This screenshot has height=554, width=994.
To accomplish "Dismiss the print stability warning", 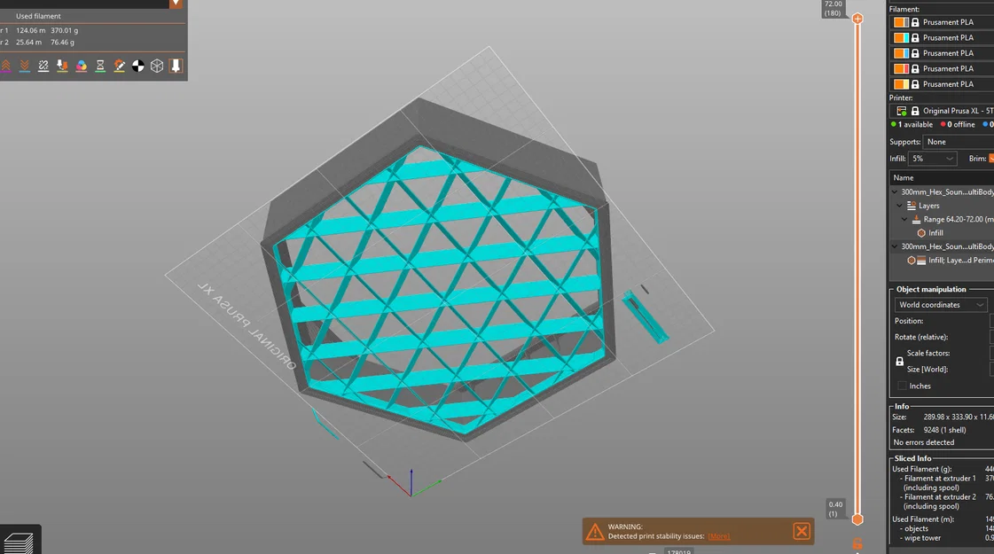I will click(801, 530).
